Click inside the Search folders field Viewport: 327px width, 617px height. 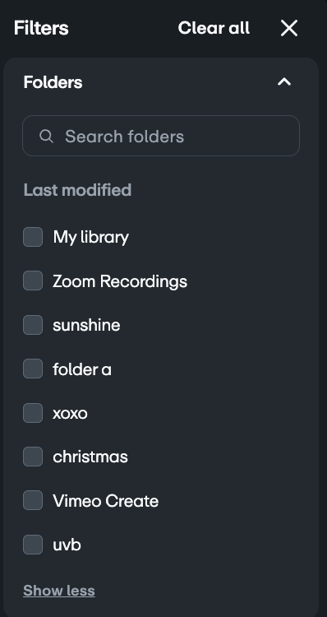[161, 136]
